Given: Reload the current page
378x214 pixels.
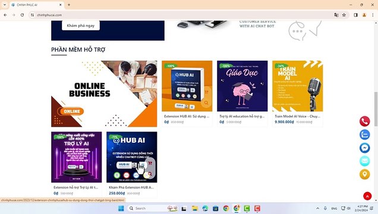Looking at the screenshot, I should pyautogui.click(x=22, y=15).
